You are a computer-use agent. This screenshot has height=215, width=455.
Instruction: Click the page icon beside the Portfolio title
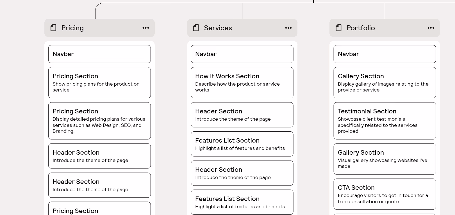coord(339,28)
